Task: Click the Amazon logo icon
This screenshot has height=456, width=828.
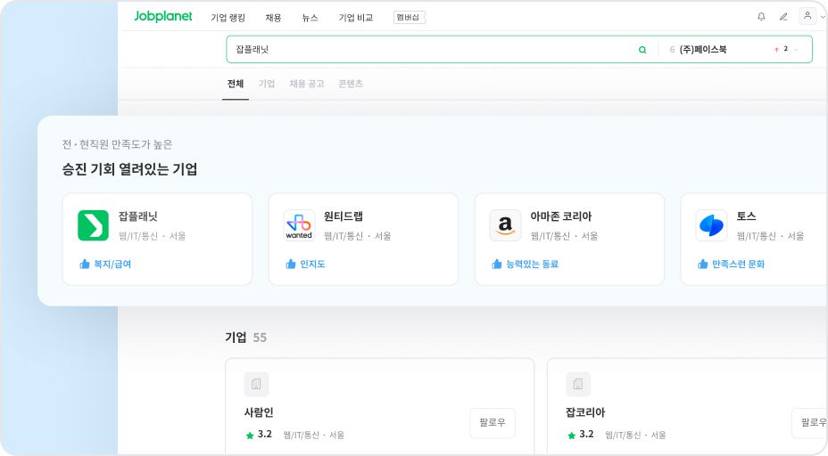Action: coord(505,225)
